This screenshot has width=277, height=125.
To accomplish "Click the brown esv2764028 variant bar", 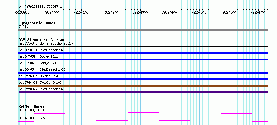I will click(143, 86).
